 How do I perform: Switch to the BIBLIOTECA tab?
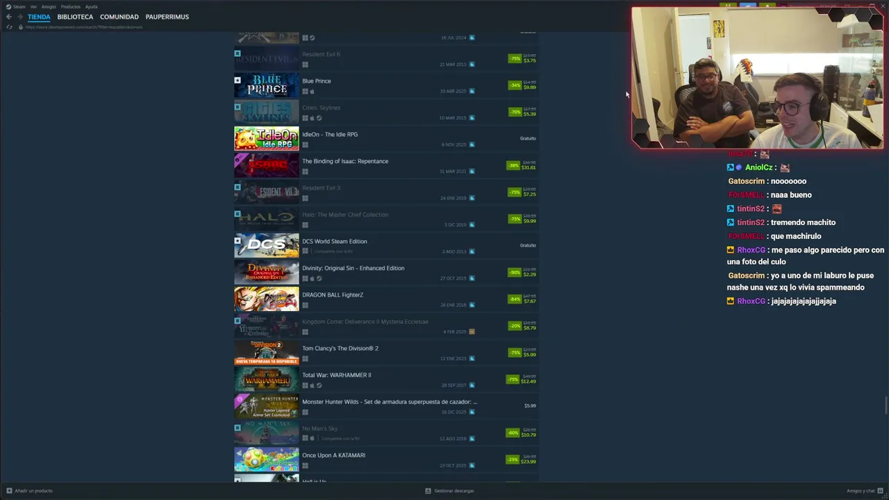[75, 17]
